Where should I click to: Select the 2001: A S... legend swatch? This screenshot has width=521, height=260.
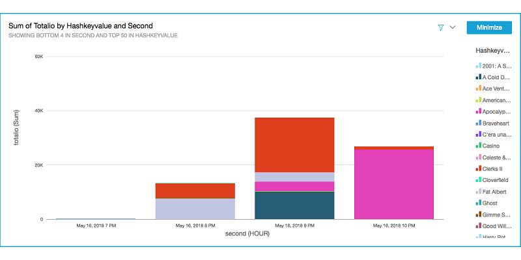coord(479,66)
